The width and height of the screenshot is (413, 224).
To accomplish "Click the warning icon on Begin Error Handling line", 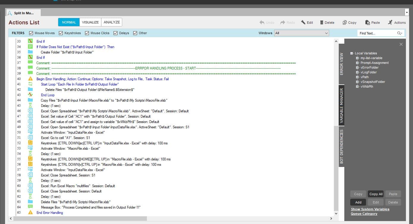I will pyautogui.click(x=30, y=79).
